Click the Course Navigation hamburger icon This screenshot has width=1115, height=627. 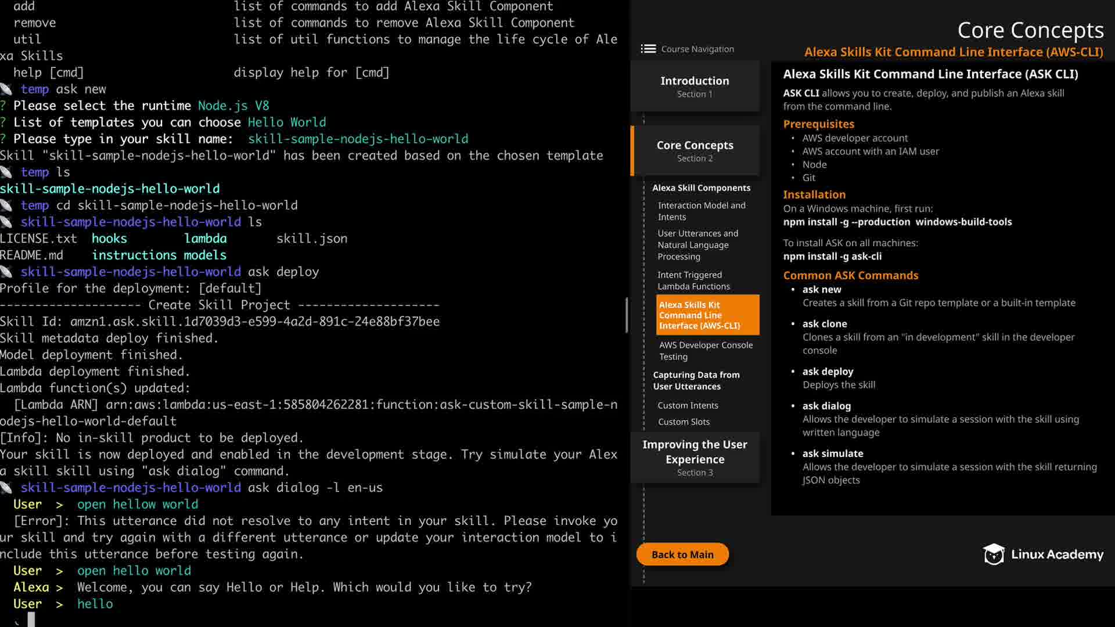648,49
